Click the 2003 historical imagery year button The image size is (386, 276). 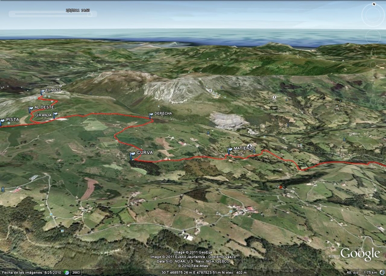click(x=76, y=273)
